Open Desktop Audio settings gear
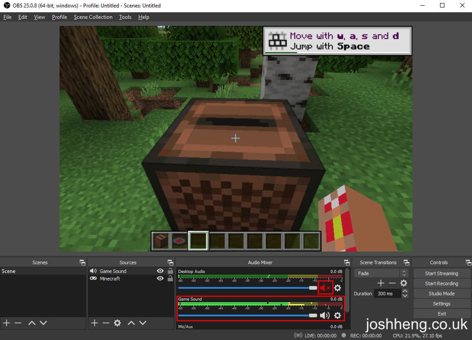The height and width of the screenshot is (340, 472). (338, 288)
